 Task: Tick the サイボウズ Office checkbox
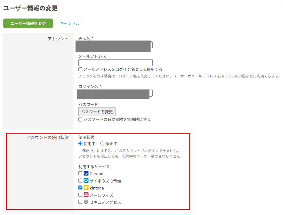(81, 181)
